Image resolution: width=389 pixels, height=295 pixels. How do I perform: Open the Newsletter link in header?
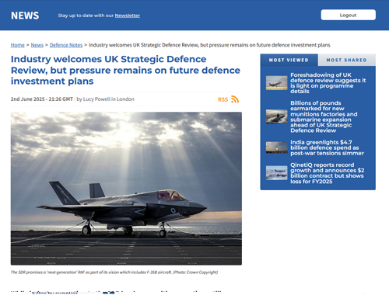(x=128, y=16)
